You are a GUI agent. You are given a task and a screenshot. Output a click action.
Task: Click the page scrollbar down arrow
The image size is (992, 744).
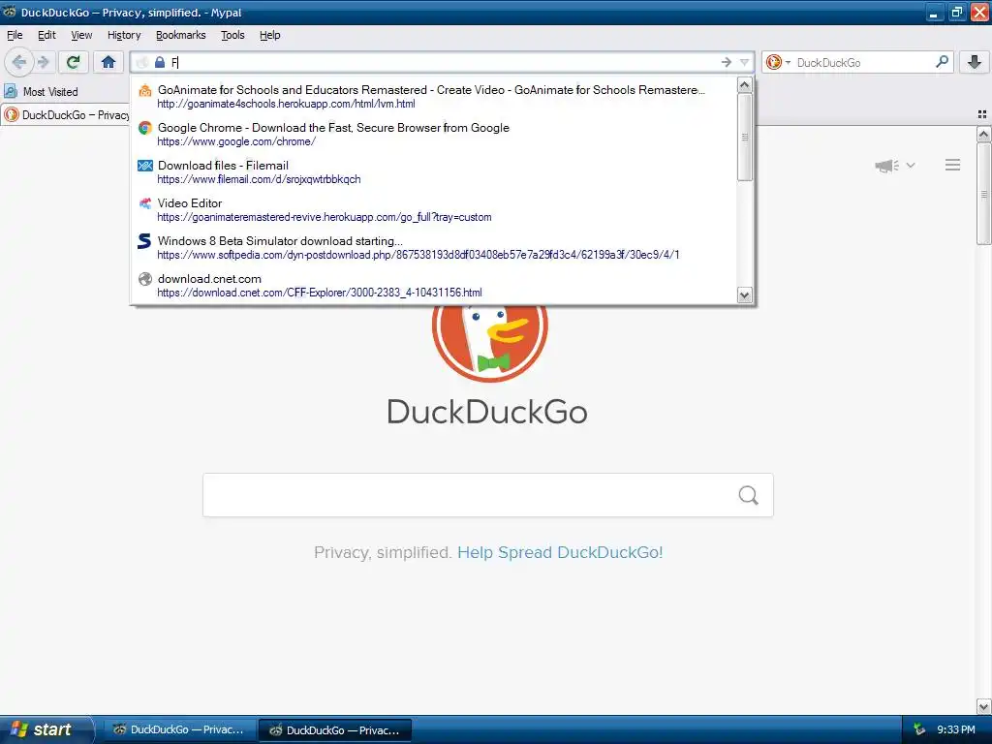(984, 706)
